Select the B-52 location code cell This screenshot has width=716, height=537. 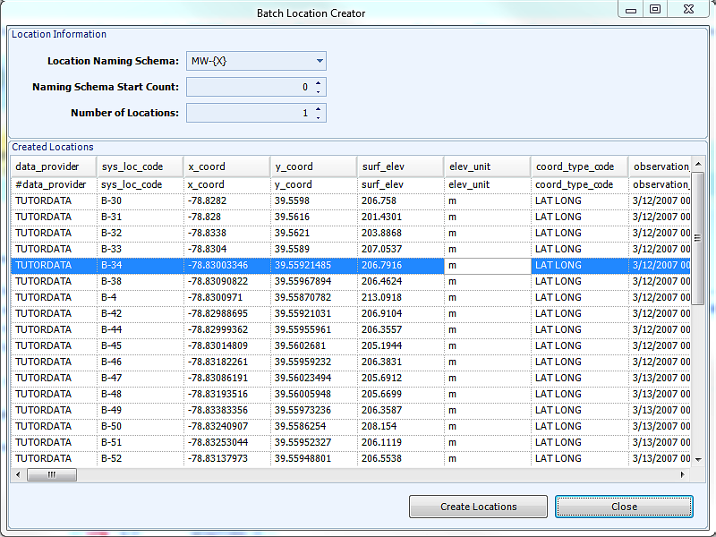140,458
